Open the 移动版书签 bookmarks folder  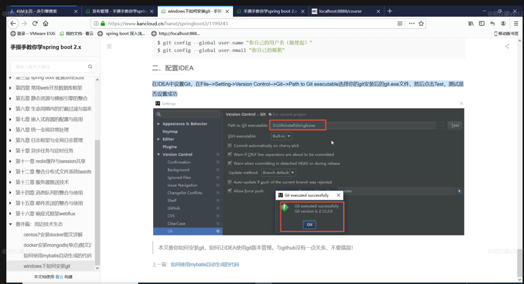point(506,34)
